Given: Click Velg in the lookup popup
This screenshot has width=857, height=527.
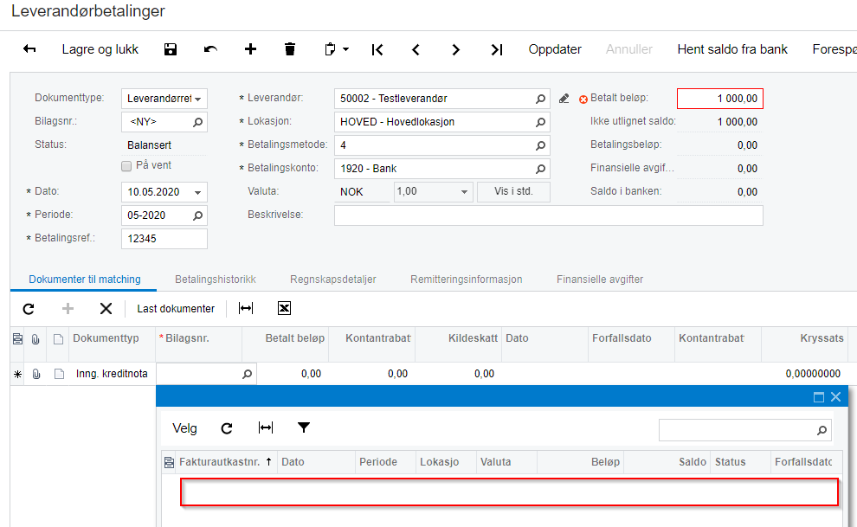Looking at the screenshot, I should point(184,428).
